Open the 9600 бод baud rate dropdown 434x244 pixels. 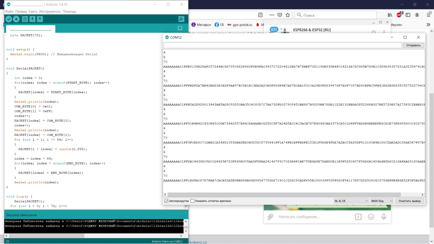382,201
